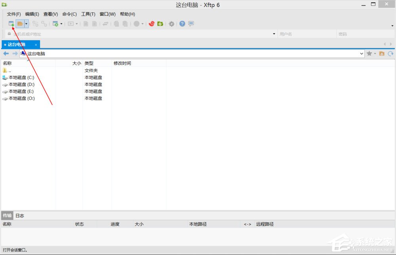Open the 工具(T) menu
The image size is (396, 255).
[x=88, y=14]
